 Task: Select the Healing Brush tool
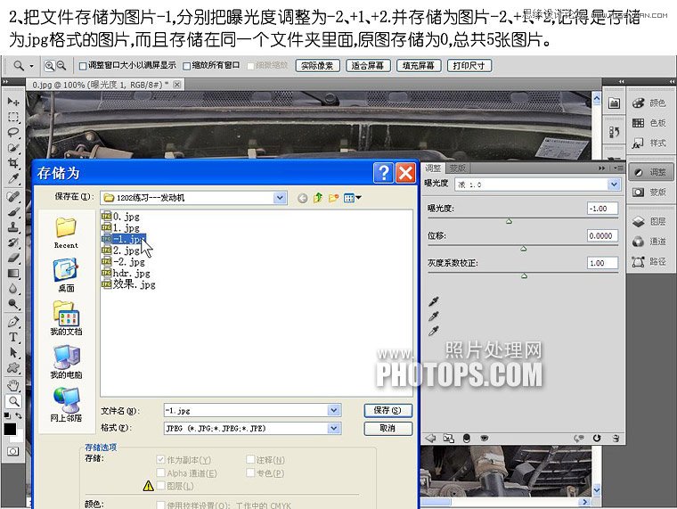[x=13, y=197]
